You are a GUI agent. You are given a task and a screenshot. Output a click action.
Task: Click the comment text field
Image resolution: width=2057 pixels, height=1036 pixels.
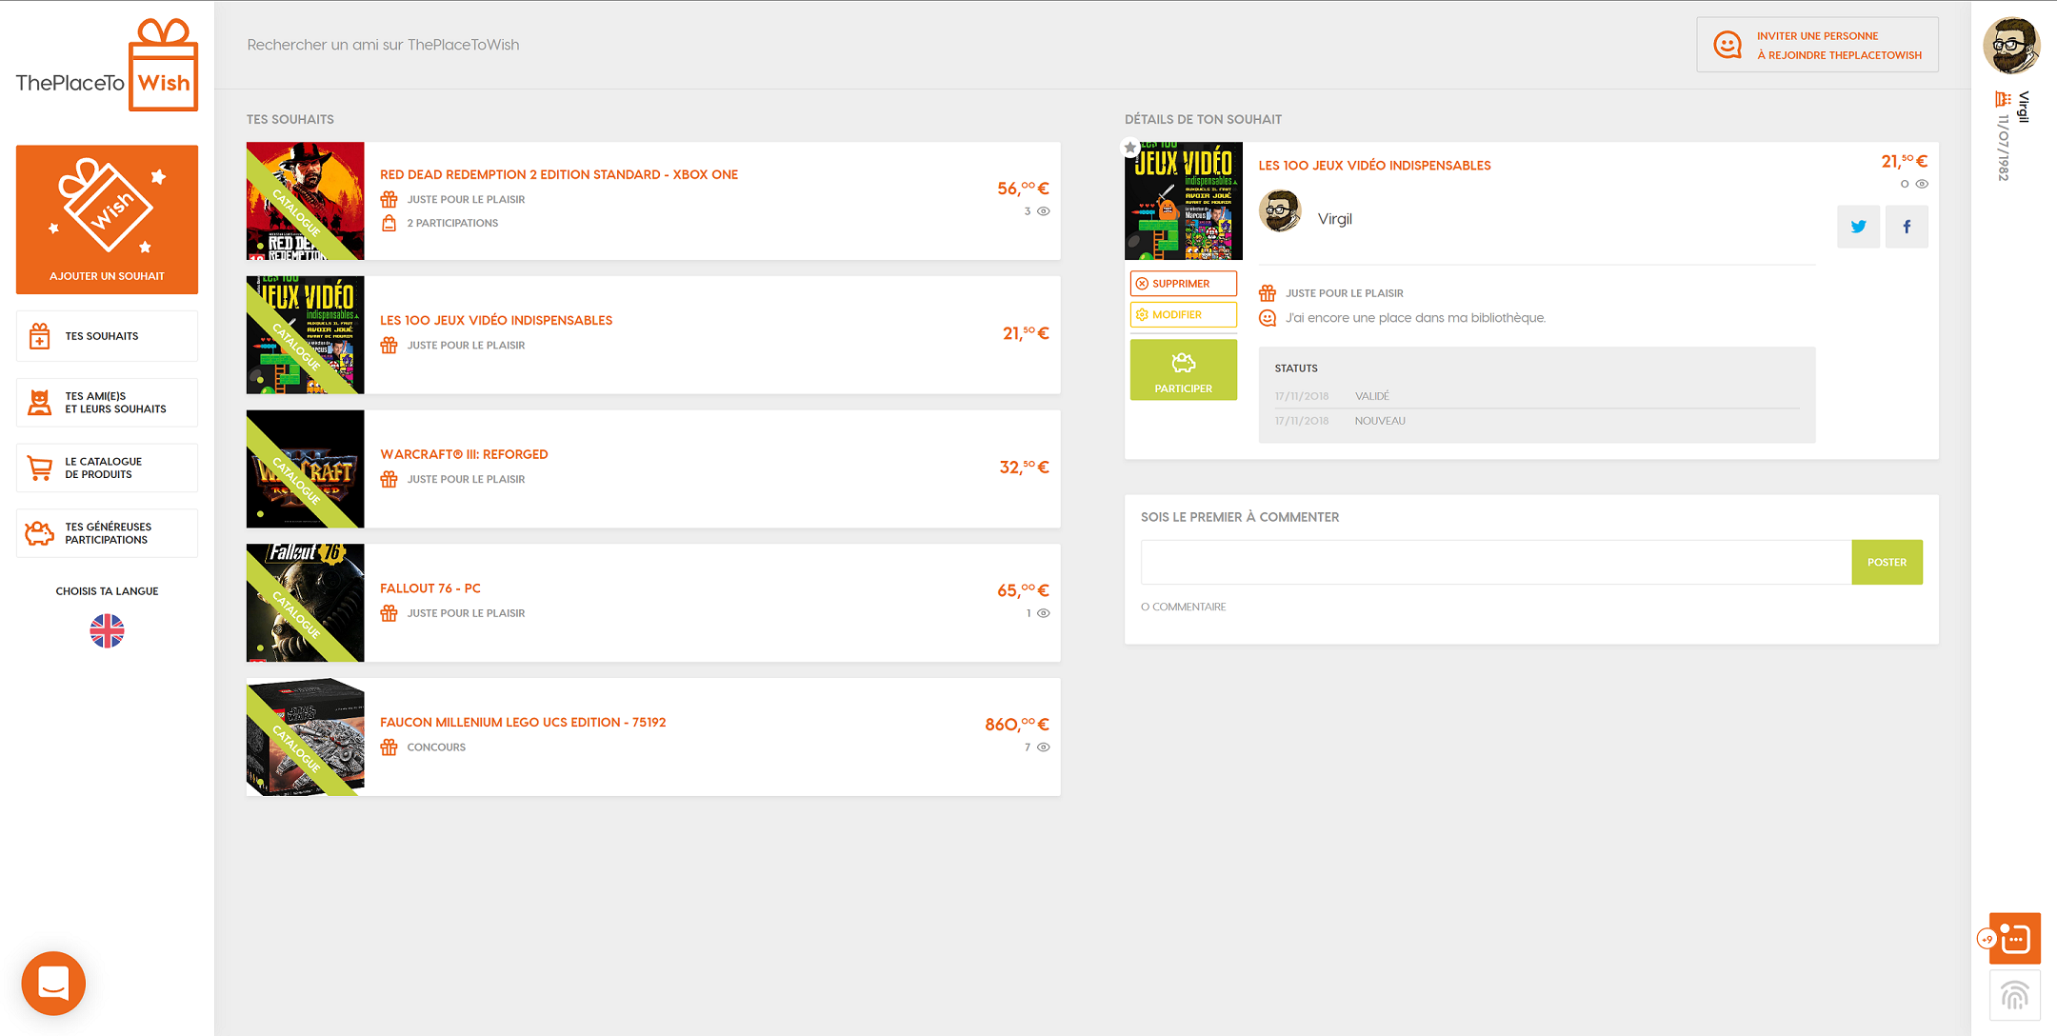coord(1496,562)
